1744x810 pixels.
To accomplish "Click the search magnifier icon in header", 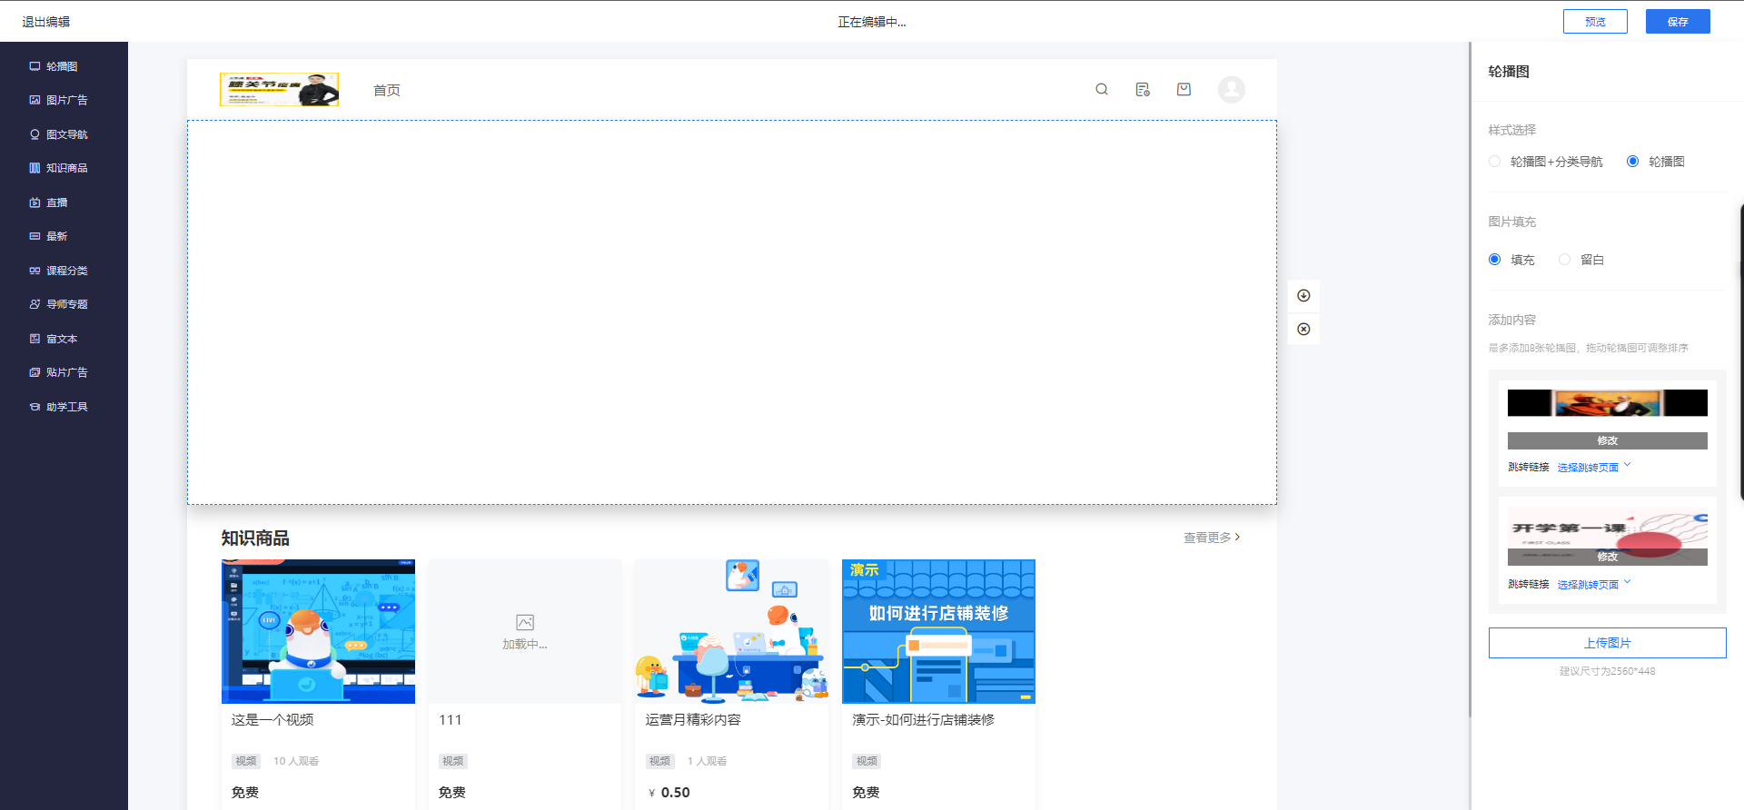I will pyautogui.click(x=1102, y=89).
